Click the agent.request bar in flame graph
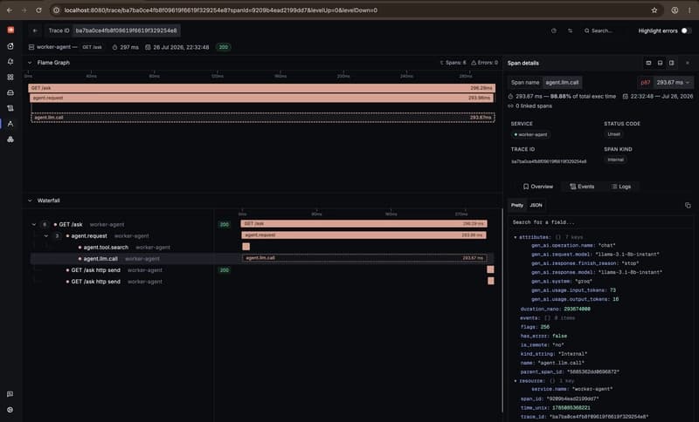This screenshot has width=699, height=422. 261,98
